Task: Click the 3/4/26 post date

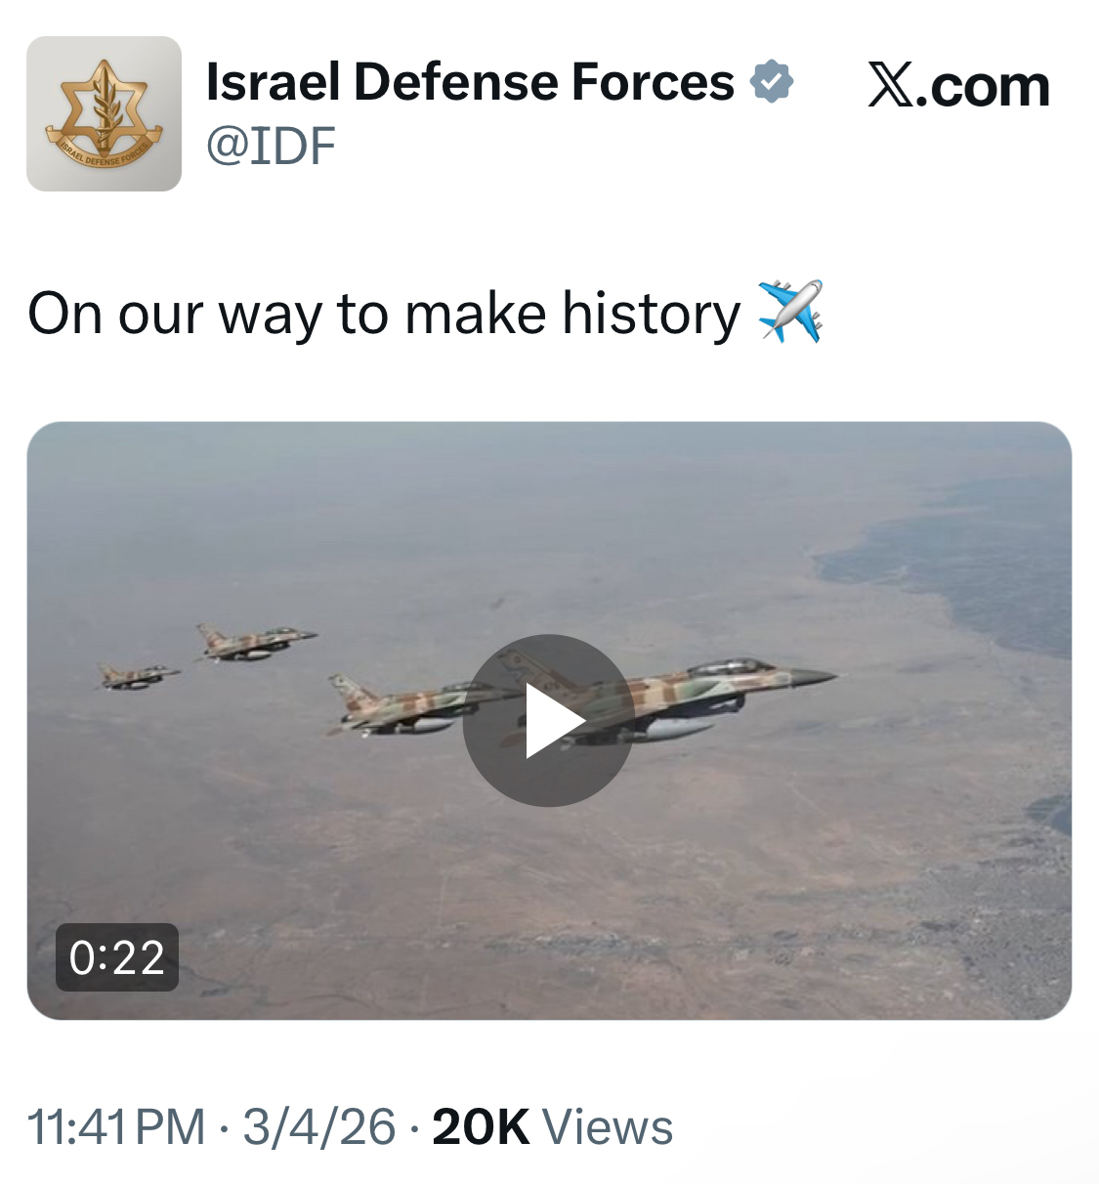Action: point(319,1127)
